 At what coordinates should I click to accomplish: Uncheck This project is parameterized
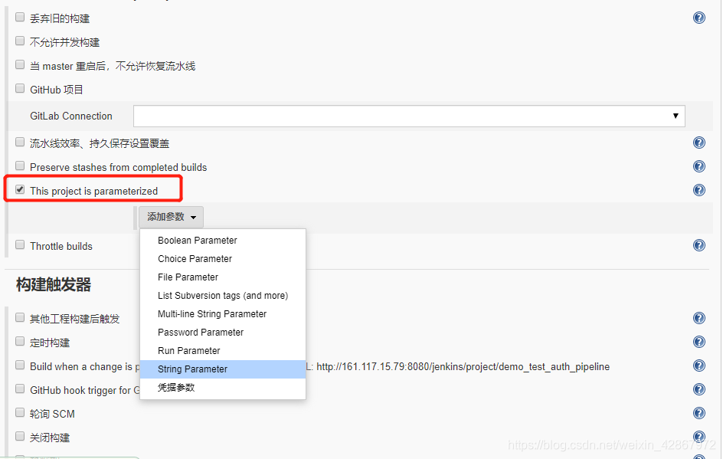tap(20, 189)
